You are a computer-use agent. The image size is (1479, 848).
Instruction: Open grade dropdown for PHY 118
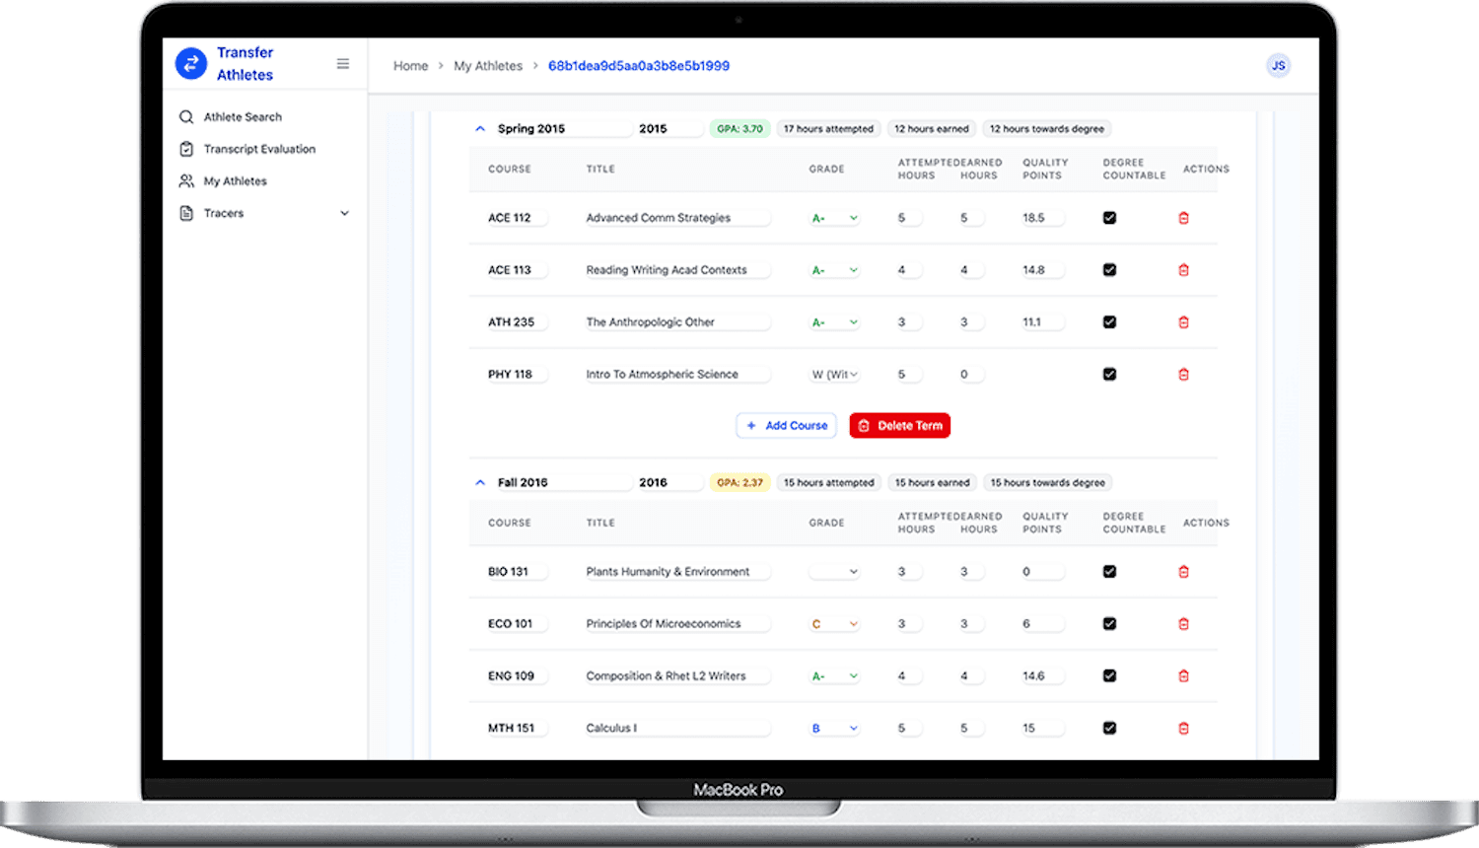[x=834, y=375]
